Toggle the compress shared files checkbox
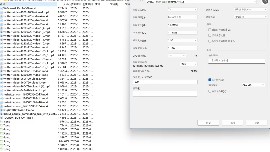Image resolution: width=270 pixels, height=152 pixels. (x=210, y=35)
